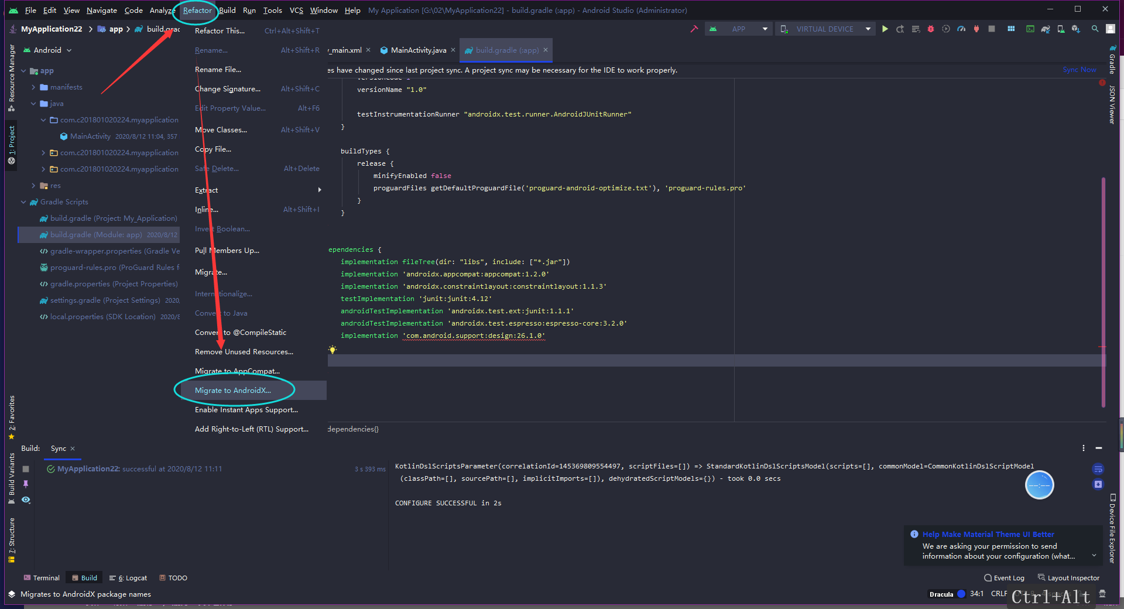Open the APP run configuration dropdown
The height and width of the screenshot is (609, 1124).
pos(738,29)
